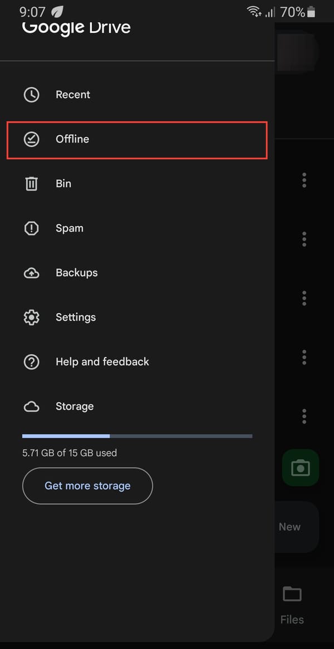Open the topmost file overflow menu
This screenshot has height=649, width=334.
click(304, 180)
